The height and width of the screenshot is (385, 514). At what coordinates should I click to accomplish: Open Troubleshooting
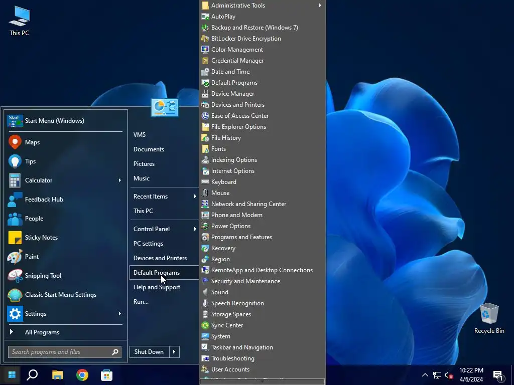coord(262,358)
